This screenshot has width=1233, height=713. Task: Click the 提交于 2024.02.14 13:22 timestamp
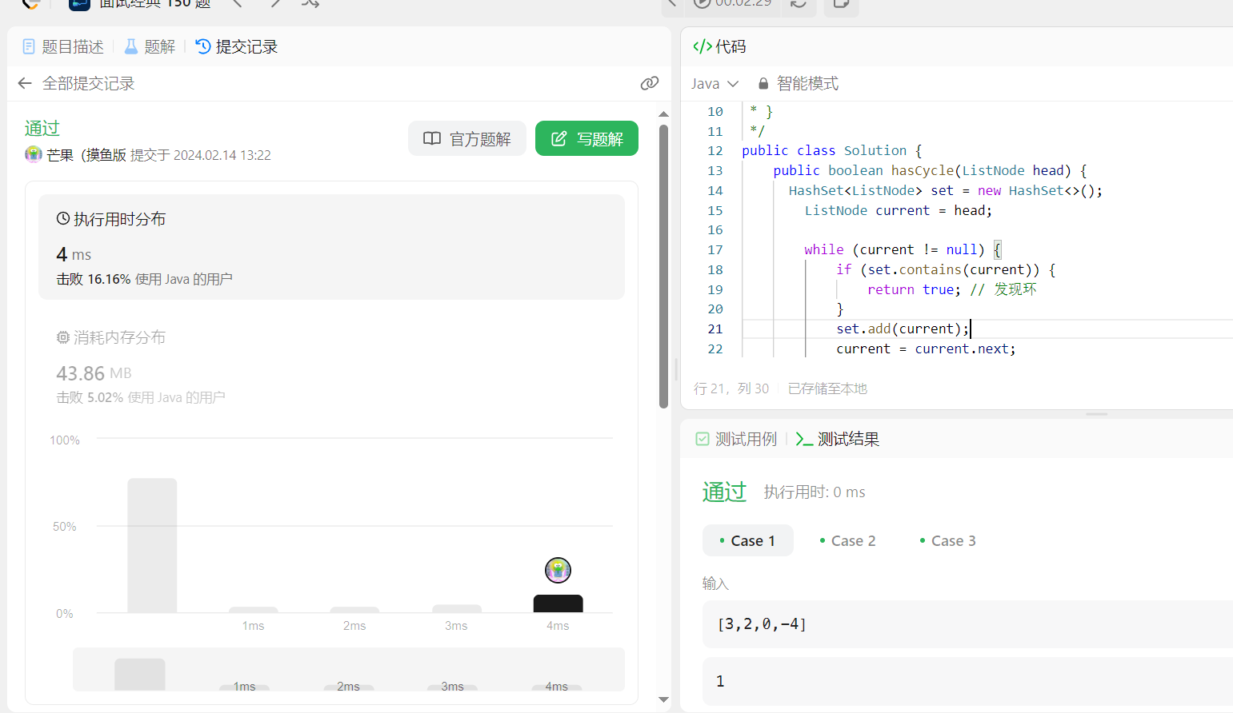coord(201,155)
